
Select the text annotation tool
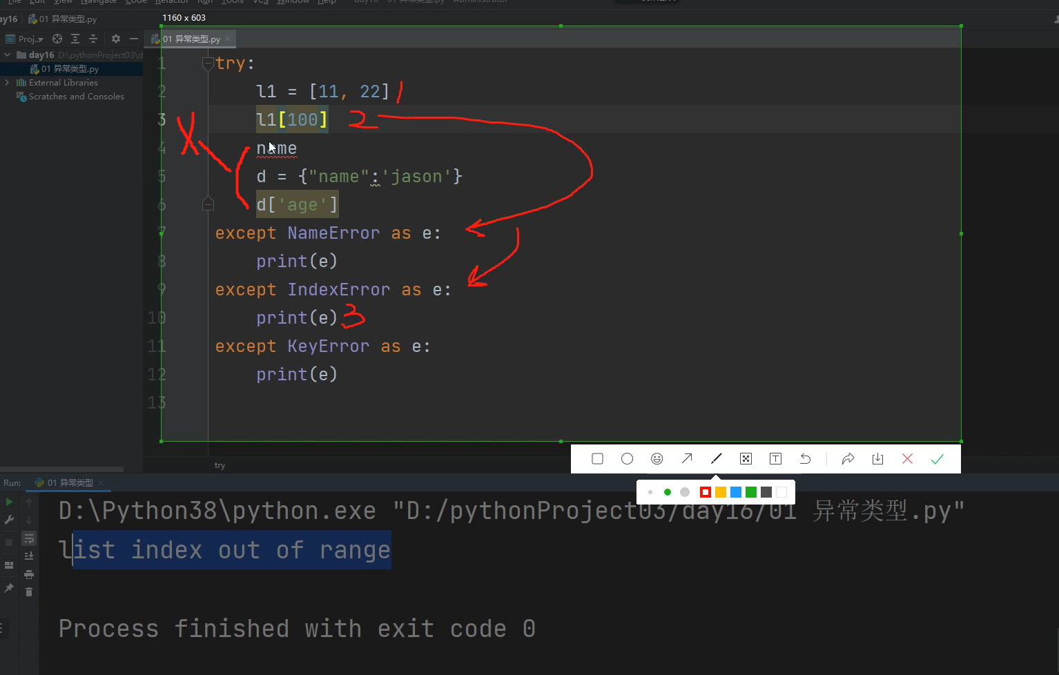pyautogui.click(x=775, y=459)
